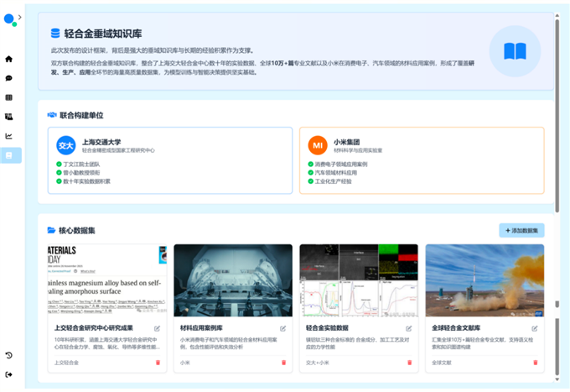Screen dimensions: 570x392
Task: Expand the sidebar with the chevron arrow
Action: pos(20,17)
